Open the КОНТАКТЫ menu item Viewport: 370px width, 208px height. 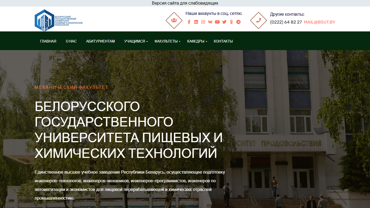click(x=223, y=41)
